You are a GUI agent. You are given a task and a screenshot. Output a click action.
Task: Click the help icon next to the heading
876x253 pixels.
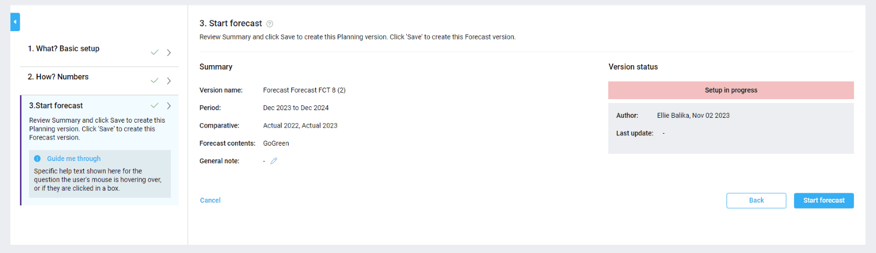(x=269, y=24)
